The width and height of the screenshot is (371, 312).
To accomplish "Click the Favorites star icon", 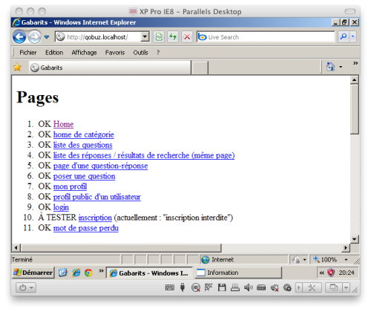I will pos(17,67).
